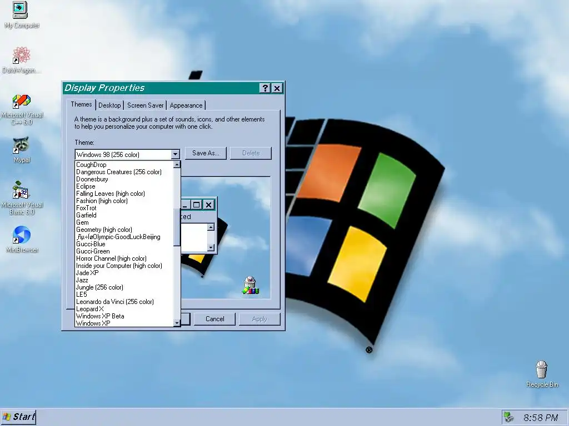Collapse the Theme dropdown arrow
569x426 pixels.
(175, 155)
